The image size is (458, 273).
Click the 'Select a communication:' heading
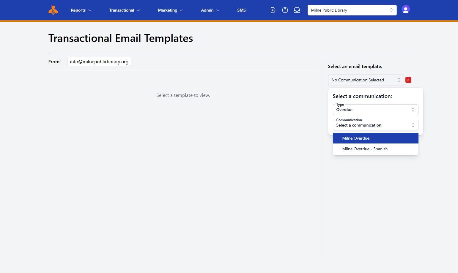tap(362, 96)
